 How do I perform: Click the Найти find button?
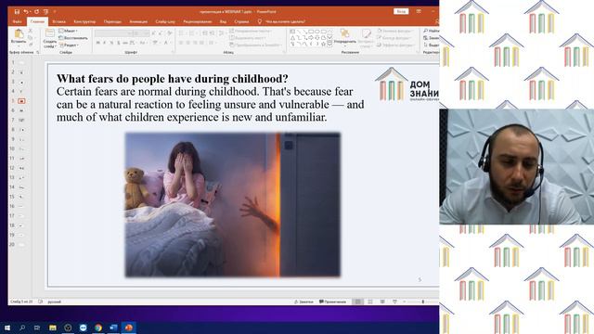[x=432, y=31]
